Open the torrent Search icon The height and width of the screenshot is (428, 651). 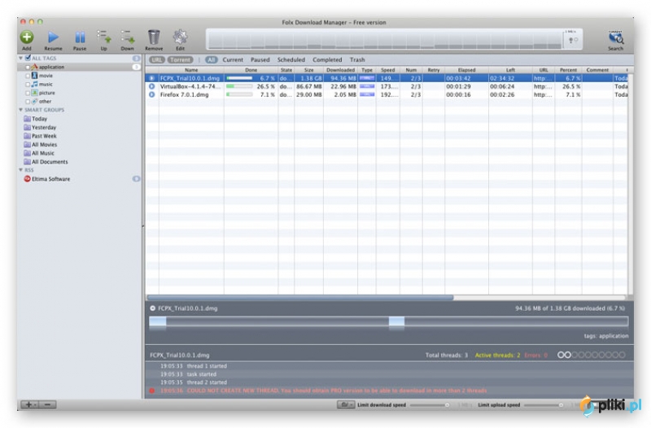616,37
